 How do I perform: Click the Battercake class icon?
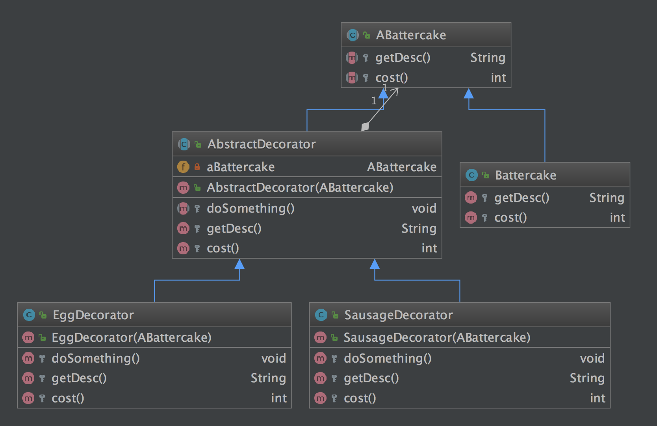(x=471, y=175)
